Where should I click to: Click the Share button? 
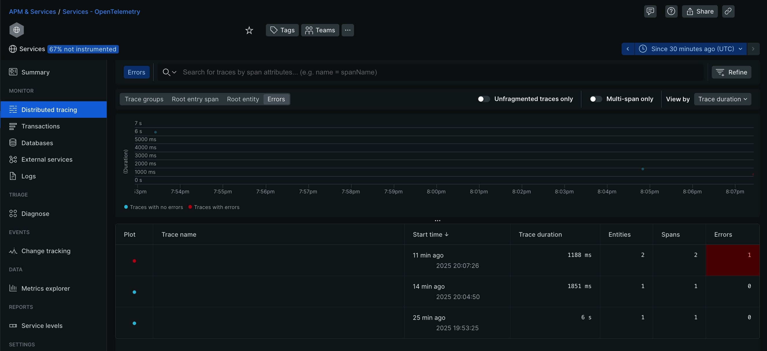[700, 11]
